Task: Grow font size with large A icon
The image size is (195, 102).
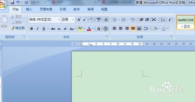Action: click(79, 20)
